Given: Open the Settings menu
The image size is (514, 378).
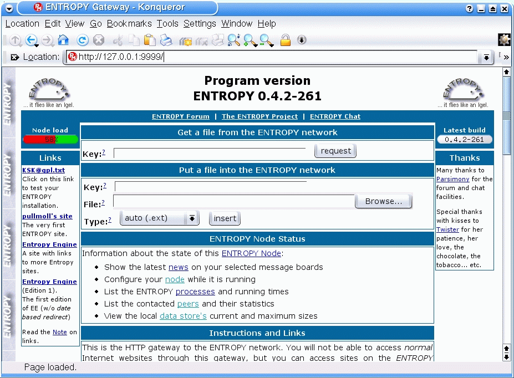Looking at the screenshot, I should pyautogui.click(x=200, y=24).
